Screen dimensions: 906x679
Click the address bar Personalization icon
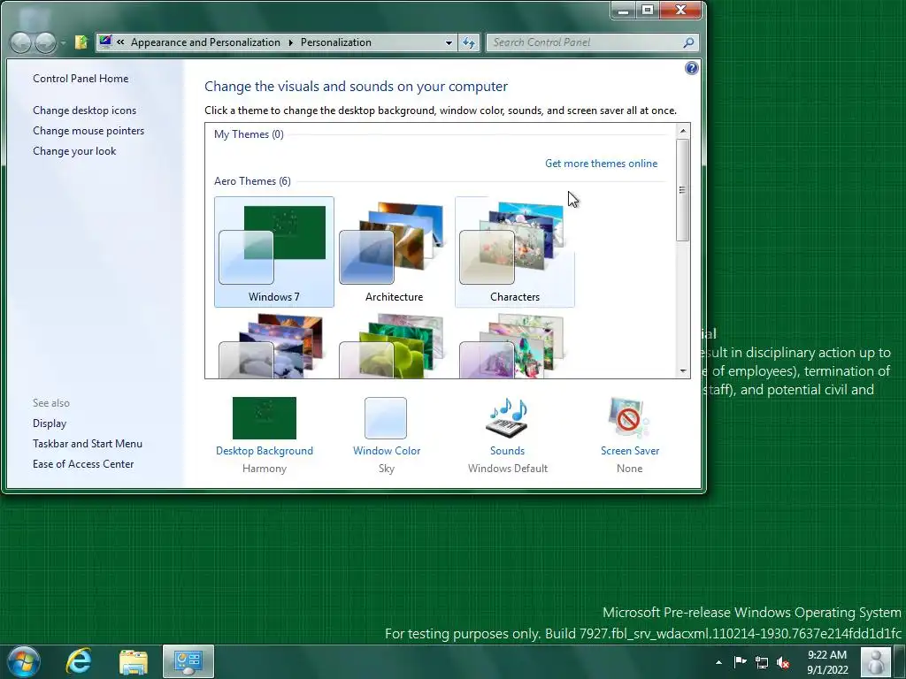coord(105,42)
